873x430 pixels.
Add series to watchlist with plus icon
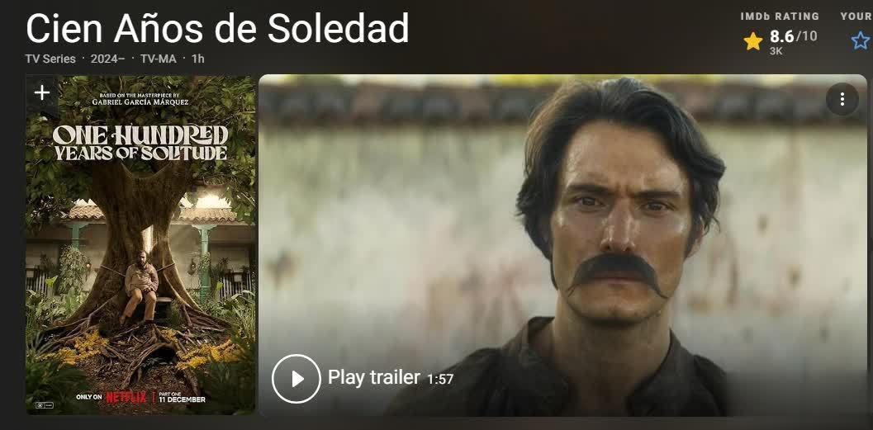(42, 93)
